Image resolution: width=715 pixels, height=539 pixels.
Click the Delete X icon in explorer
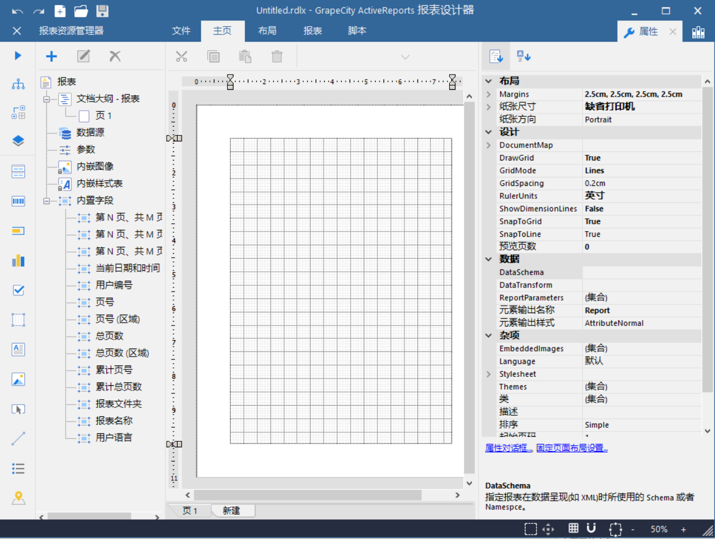coord(115,56)
